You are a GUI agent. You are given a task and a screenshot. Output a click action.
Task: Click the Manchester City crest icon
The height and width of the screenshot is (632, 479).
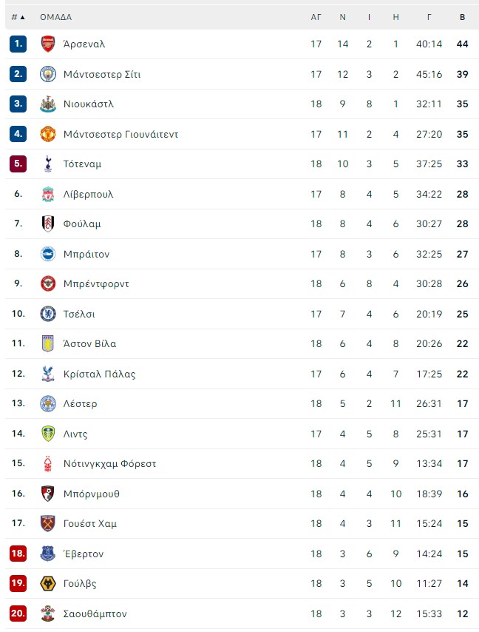click(48, 74)
